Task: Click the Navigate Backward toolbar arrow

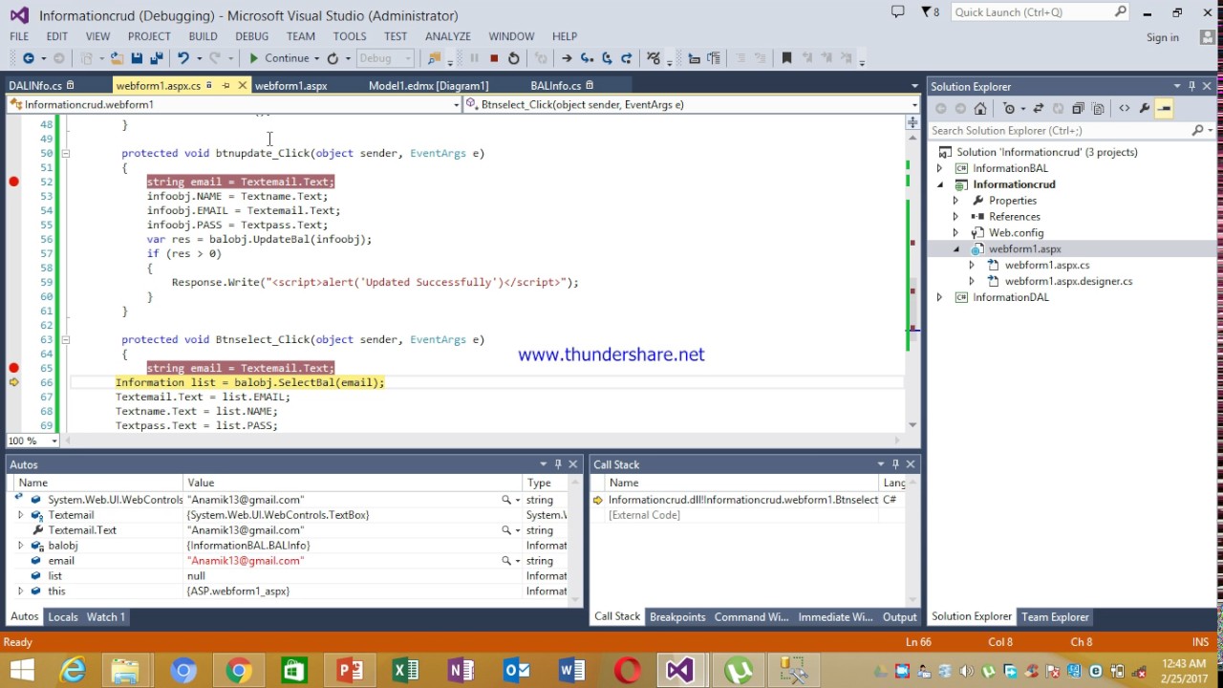Action: (28, 58)
